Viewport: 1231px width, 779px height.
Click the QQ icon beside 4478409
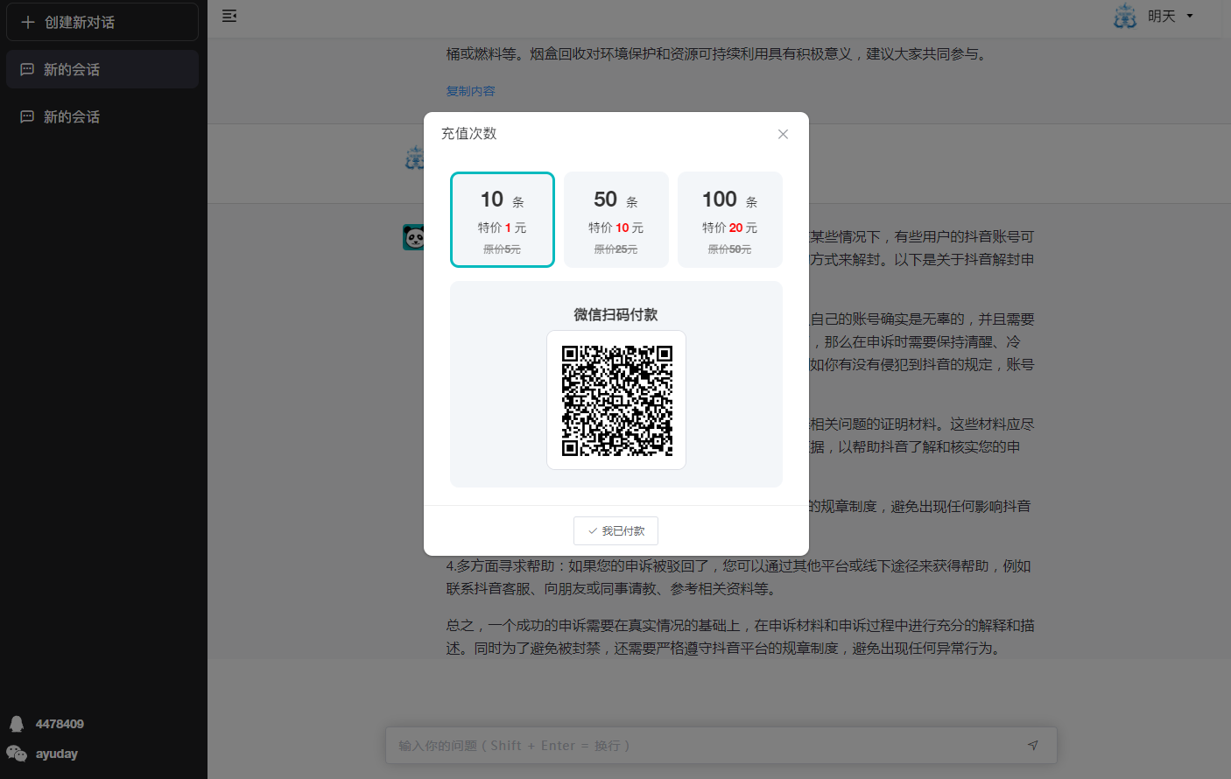[x=17, y=724]
